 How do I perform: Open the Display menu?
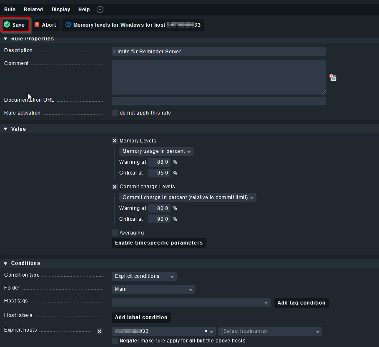[61, 10]
